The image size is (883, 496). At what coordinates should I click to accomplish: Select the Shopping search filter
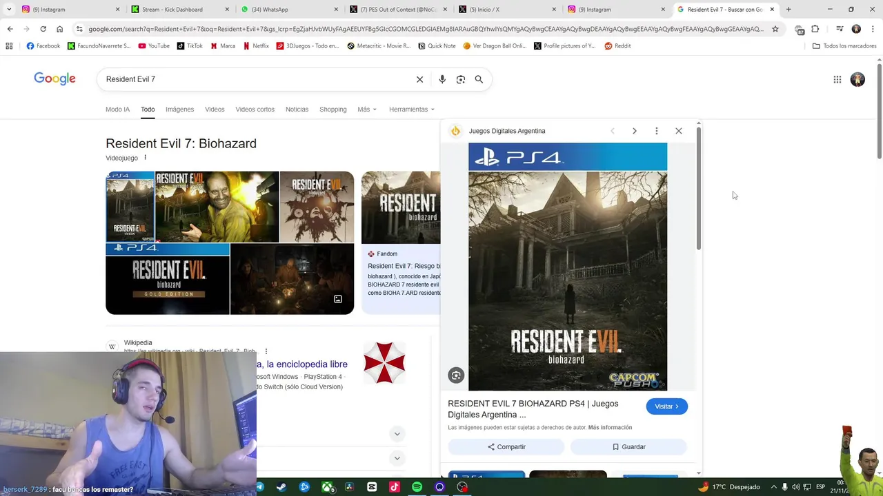(x=333, y=110)
